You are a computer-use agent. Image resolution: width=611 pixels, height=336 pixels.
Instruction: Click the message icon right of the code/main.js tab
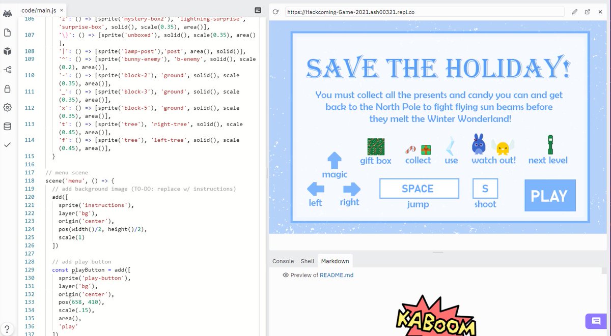click(x=258, y=10)
